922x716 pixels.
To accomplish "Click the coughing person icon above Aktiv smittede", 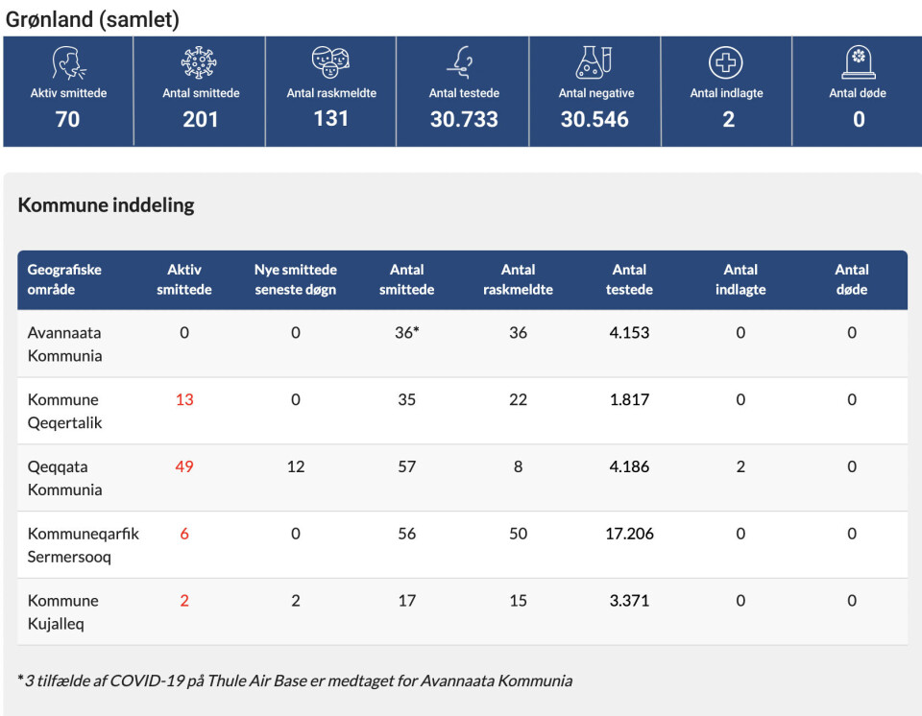I will [67, 62].
